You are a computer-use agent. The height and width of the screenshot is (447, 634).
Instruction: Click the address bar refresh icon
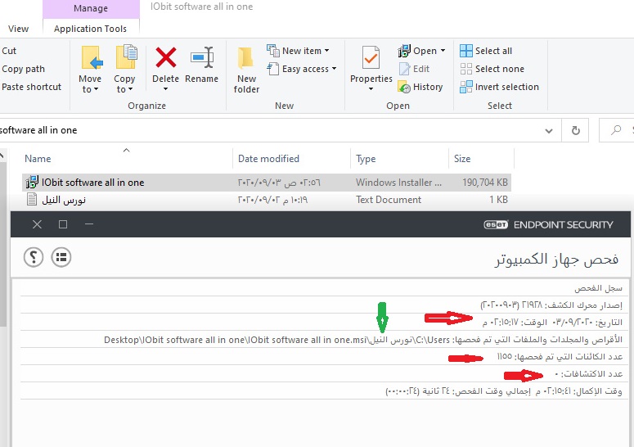click(x=576, y=130)
